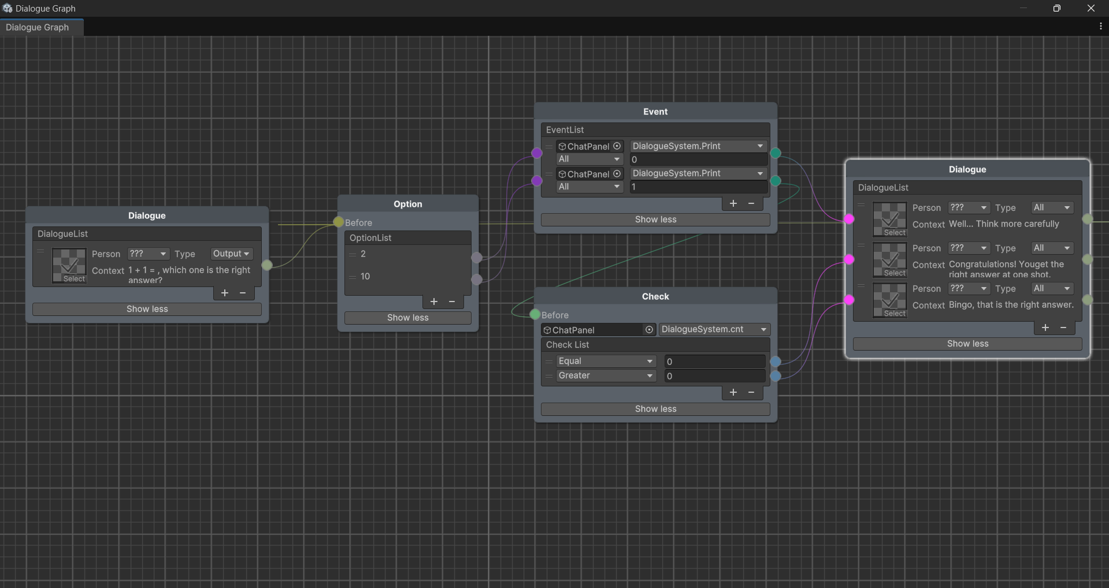Viewport: 1109px width, 588px height.
Task: Select the Dialogue Graph tab
Action: tap(38, 27)
